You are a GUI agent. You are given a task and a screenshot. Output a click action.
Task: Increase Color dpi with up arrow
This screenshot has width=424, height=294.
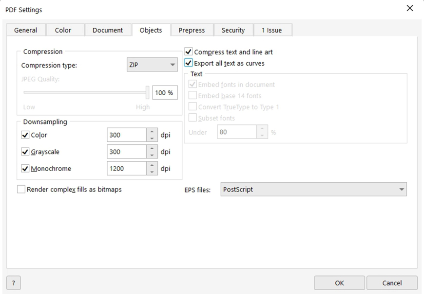(152, 132)
